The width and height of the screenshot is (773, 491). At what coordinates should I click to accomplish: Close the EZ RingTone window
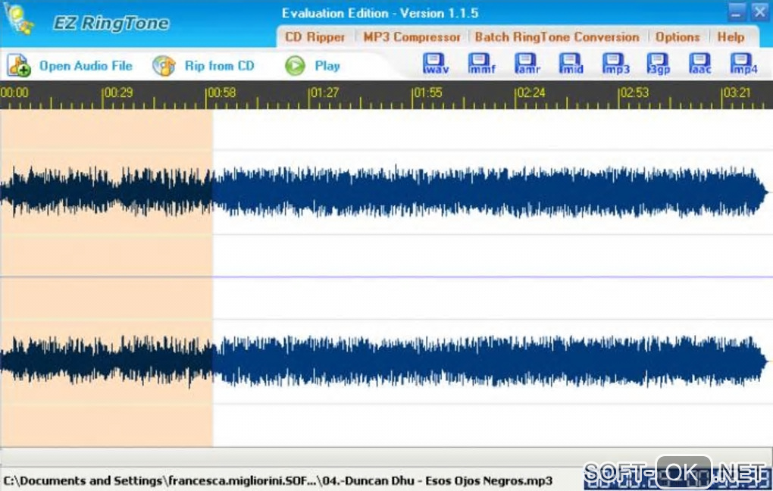click(x=759, y=12)
